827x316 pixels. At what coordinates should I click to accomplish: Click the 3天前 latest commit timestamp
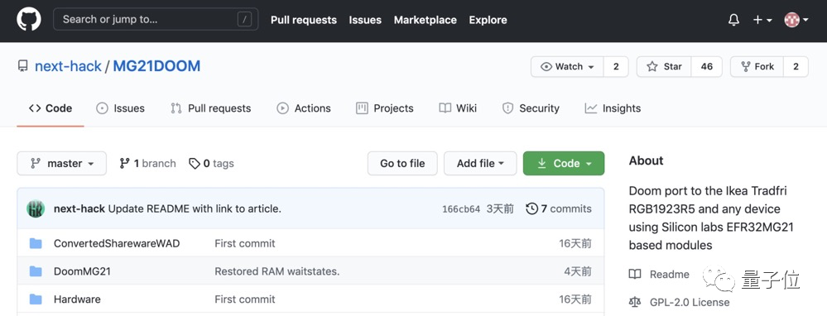coord(500,208)
